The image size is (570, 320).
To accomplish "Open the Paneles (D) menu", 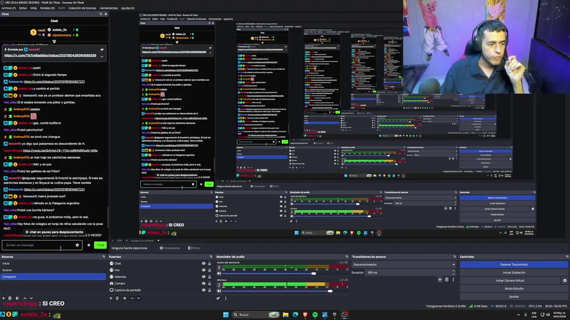I will coord(47,8).
